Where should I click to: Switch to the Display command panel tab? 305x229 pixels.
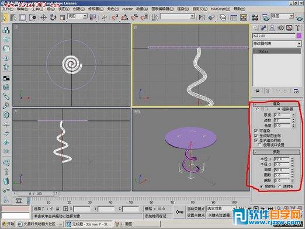coord(289,28)
